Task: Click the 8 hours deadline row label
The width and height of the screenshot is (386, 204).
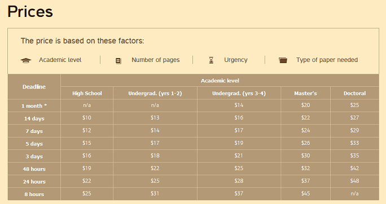Action: tap(34, 194)
